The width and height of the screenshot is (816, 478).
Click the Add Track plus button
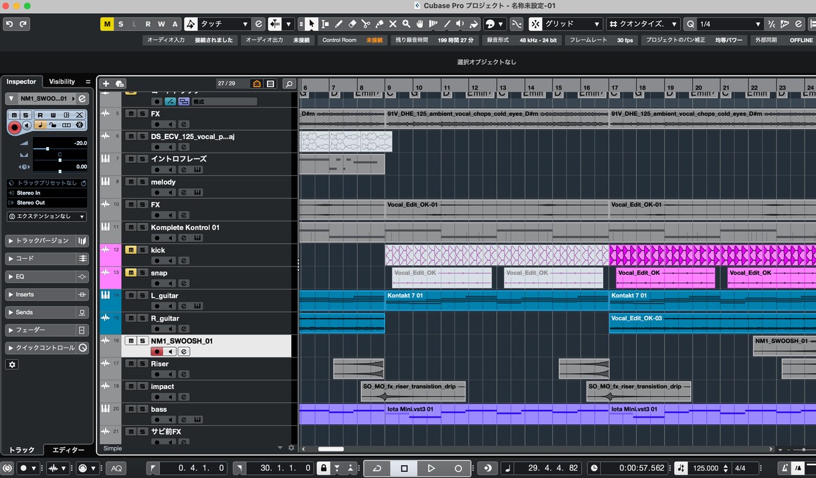click(x=106, y=84)
